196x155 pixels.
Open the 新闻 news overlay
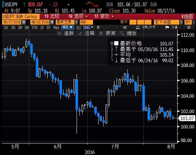pyautogui.click(x=107, y=33)
